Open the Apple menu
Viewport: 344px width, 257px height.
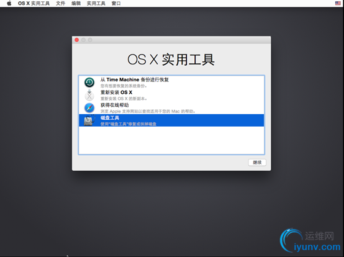pos(9,3)
